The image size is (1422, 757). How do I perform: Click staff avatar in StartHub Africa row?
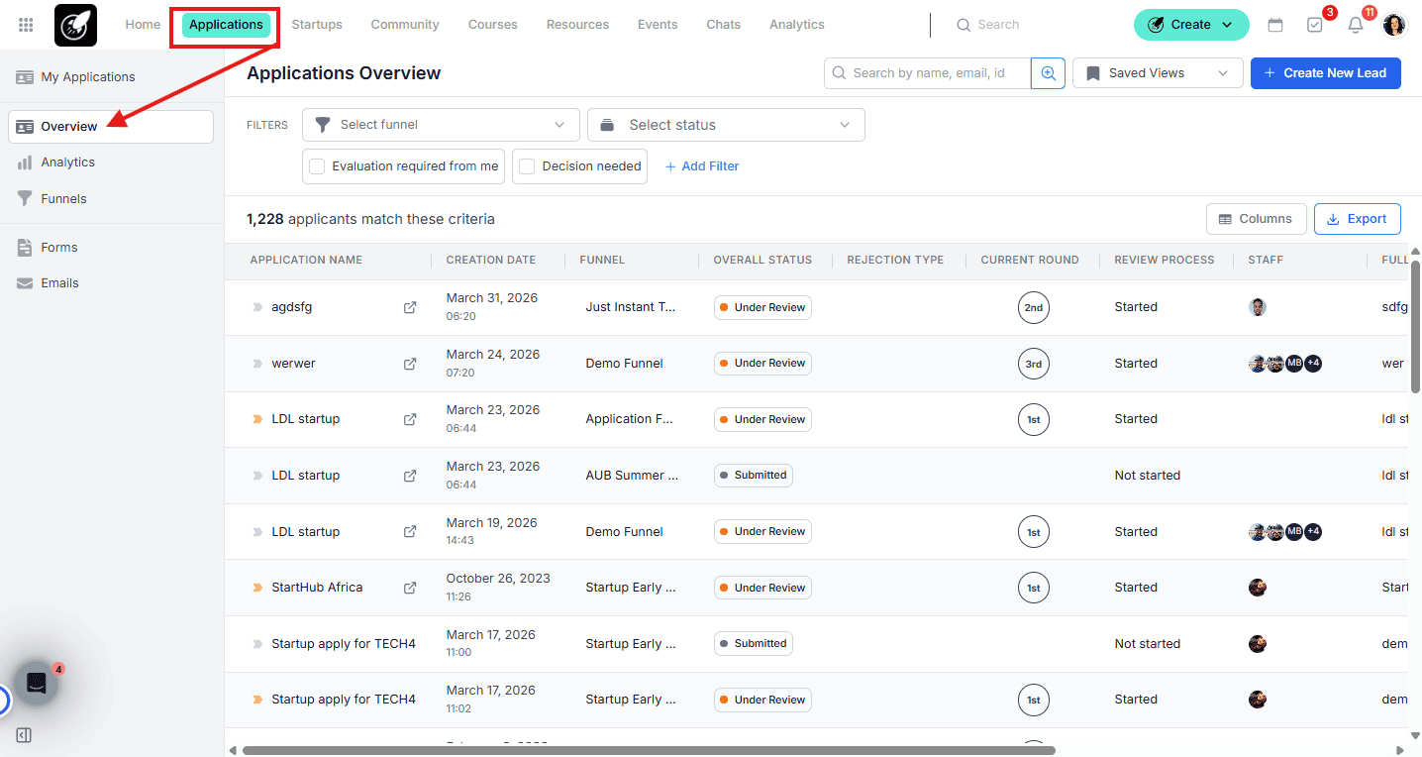[1258, 588]
